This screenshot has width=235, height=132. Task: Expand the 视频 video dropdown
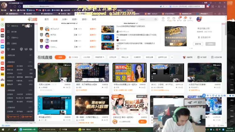click(75, 19)
